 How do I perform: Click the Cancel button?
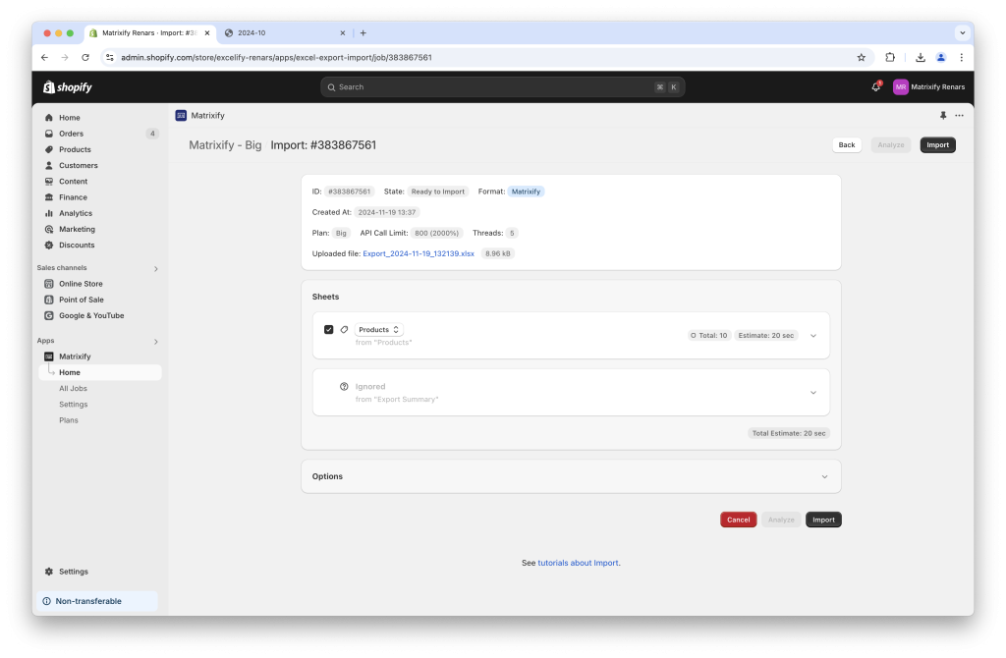tap(738, 520)
